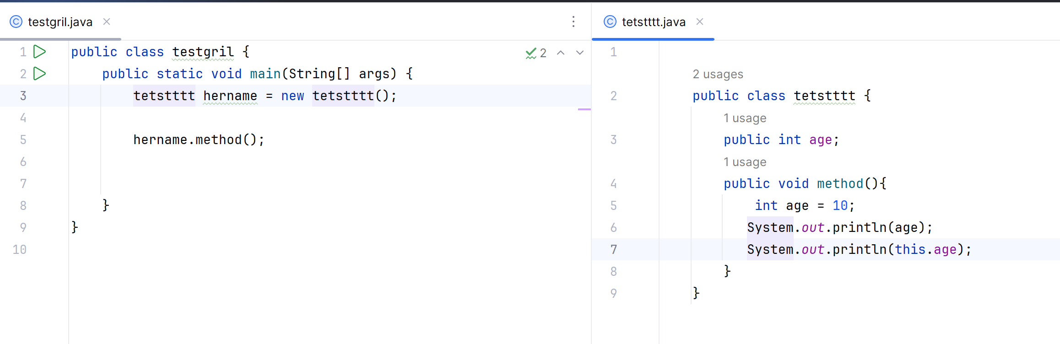
Task: Click line number 3 in left gutter
Action: coord(23,96)
